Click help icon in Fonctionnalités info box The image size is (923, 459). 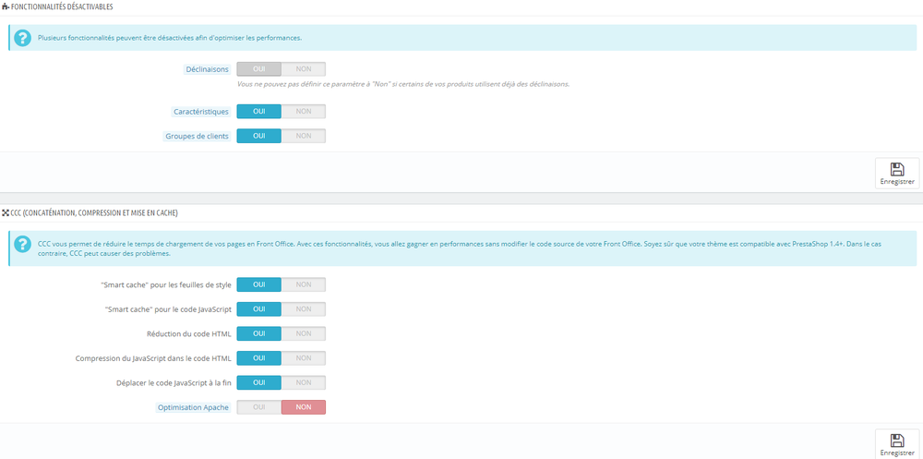coord(22,38)
